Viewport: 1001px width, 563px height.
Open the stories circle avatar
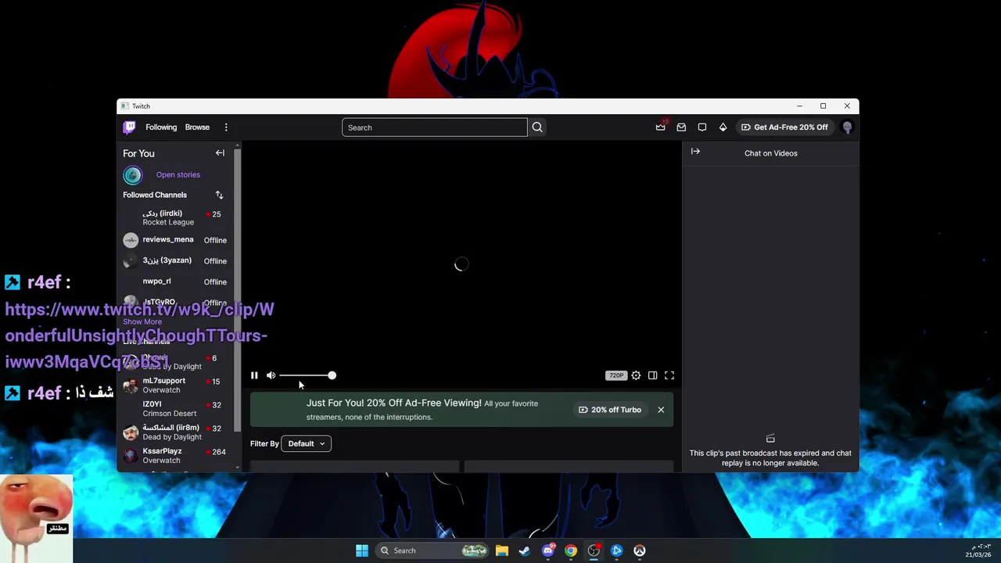132,175
